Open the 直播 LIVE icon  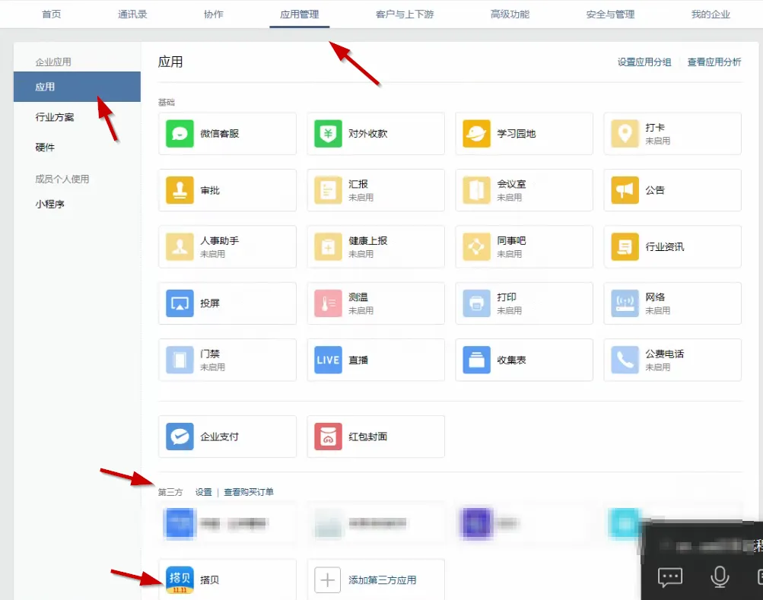328,360
